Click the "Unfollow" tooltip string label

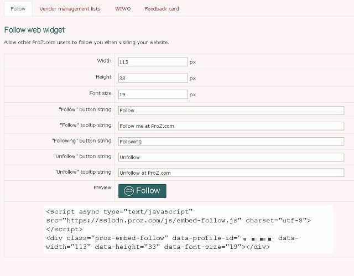(83, 172)
